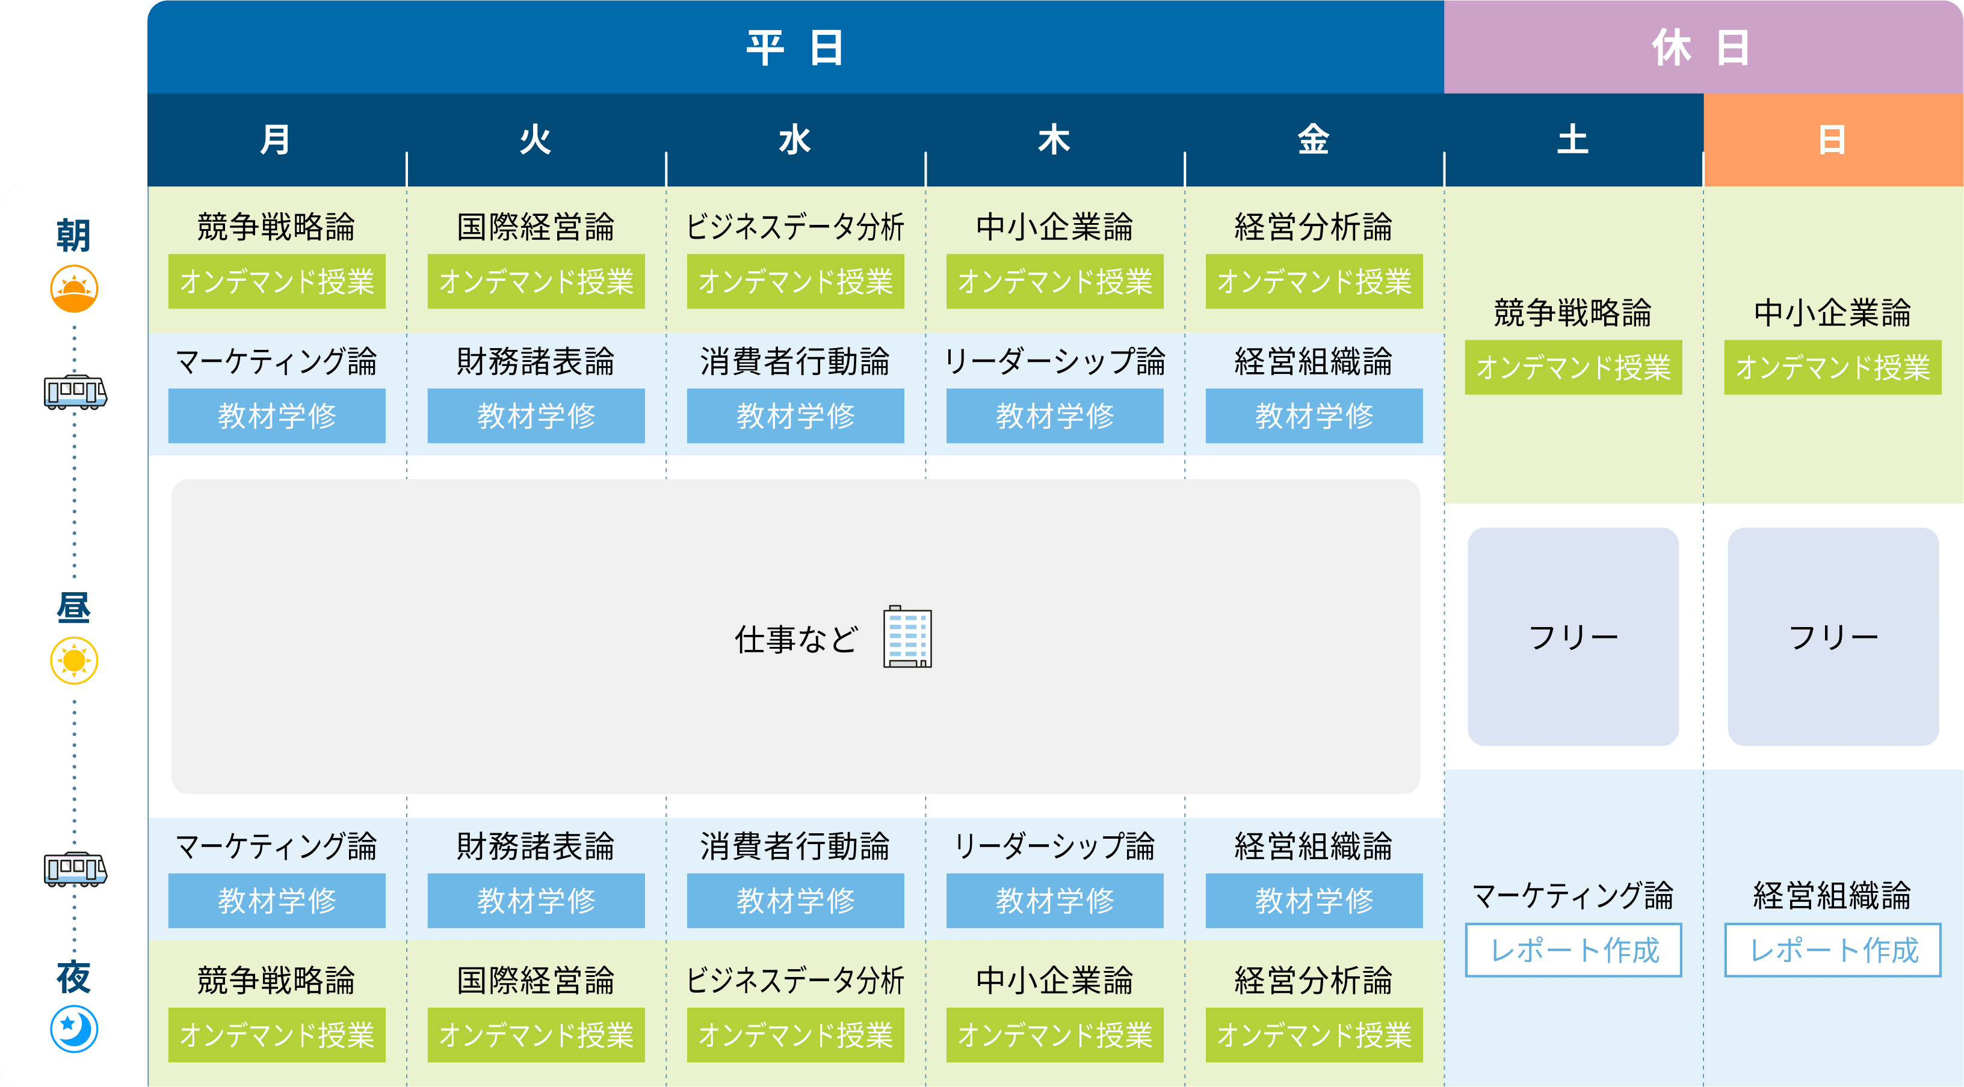Screen dimensions: 1964x1087
Task: Click Wednesday morning commute 消費者行動論 title
Action: click(795, 362)
